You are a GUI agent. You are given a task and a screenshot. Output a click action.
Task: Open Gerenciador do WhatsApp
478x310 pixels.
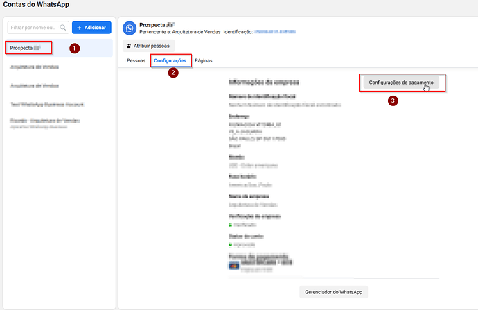(x=333, y=292)
